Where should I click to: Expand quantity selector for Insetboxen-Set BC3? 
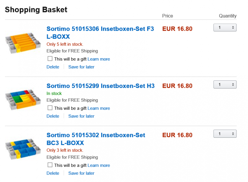point(225,134)
